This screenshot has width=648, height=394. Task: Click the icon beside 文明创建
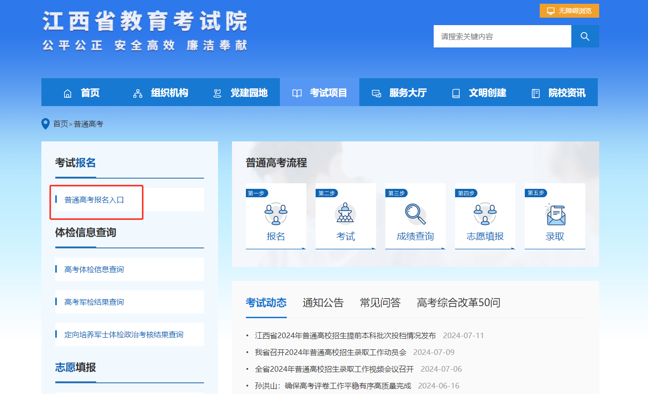click(x=456, y=93)
